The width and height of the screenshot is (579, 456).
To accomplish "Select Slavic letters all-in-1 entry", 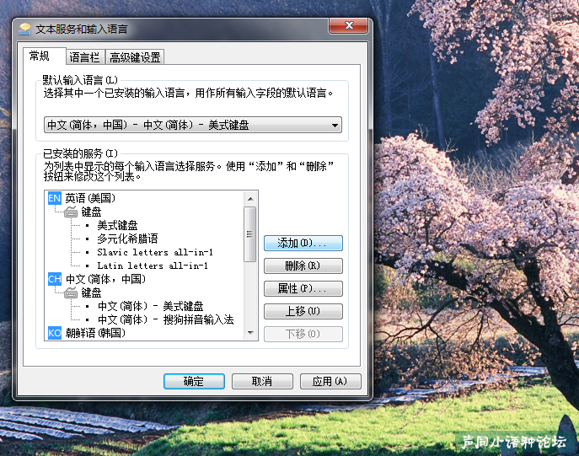I will (155, 252).
